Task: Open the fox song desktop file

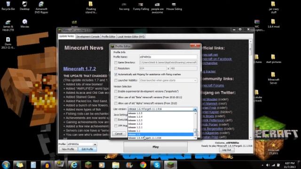Action: coord(124,6)
